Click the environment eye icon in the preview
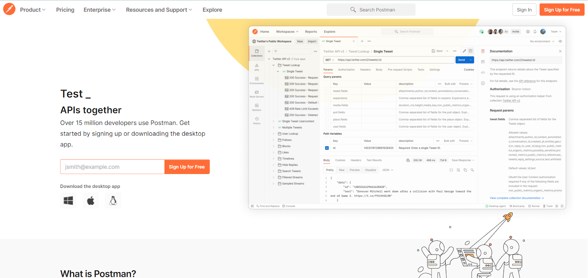The height and width of the screenshot is (278, 588). (560, 41)
